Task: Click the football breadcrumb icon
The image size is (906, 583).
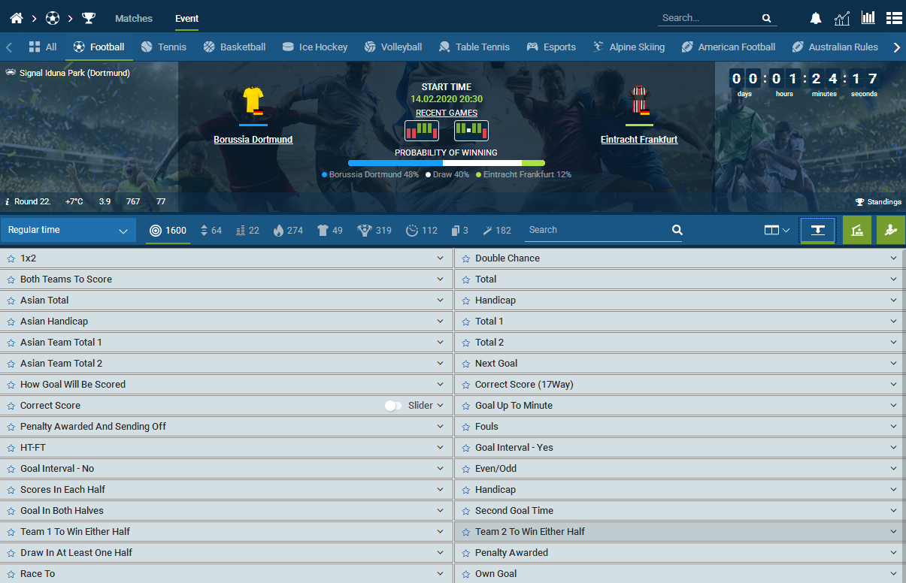Action: (52, 18)
